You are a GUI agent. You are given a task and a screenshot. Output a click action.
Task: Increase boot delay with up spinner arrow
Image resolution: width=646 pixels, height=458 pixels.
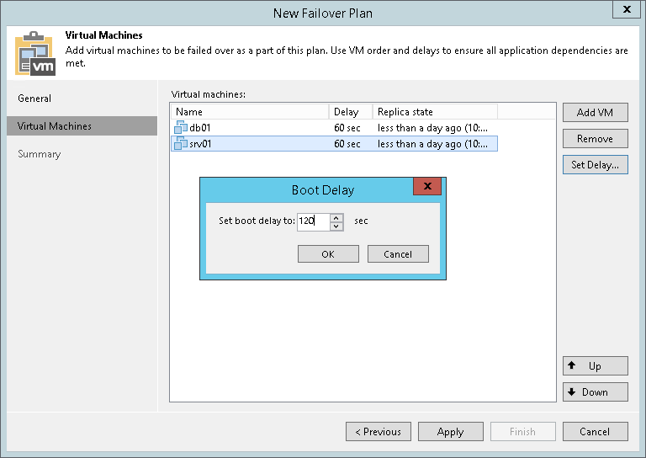pos(336,217)
